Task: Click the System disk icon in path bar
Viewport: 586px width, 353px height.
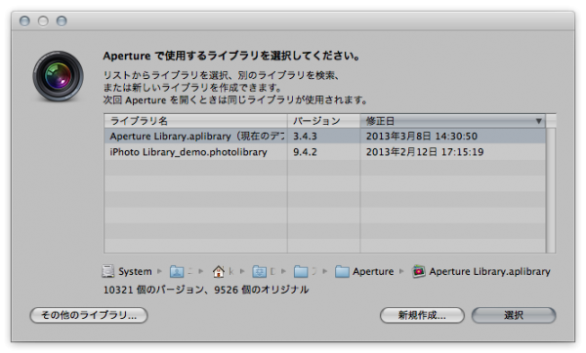Action: tap(107, 271)
